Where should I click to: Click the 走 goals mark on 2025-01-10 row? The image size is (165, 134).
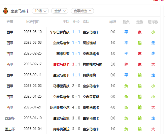153,118
